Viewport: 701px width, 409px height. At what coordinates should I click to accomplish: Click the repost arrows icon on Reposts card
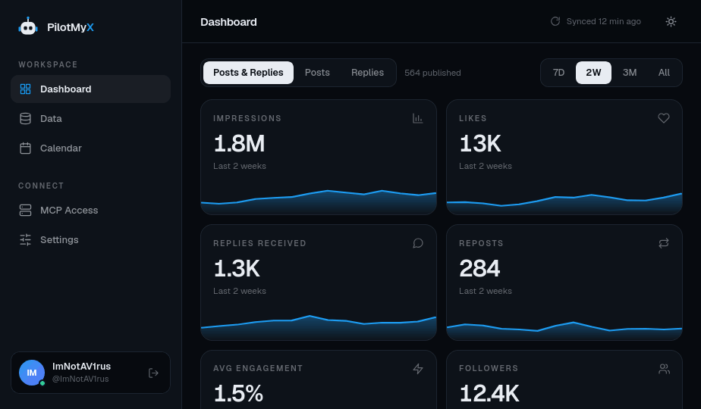[664, 243]
